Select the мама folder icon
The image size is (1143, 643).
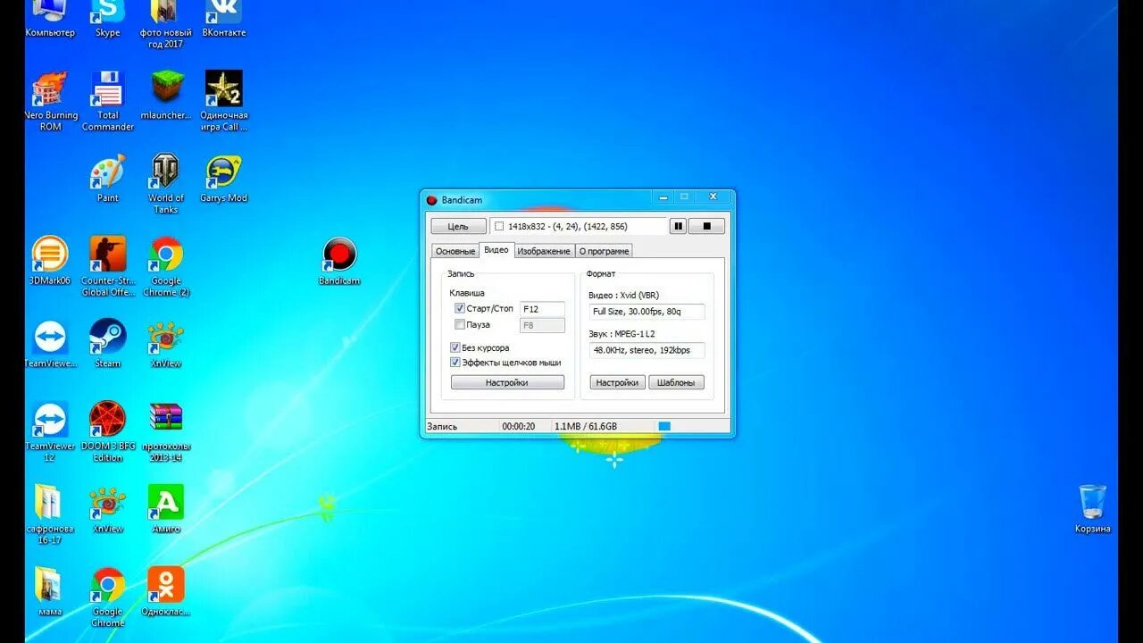pos(50,591)
